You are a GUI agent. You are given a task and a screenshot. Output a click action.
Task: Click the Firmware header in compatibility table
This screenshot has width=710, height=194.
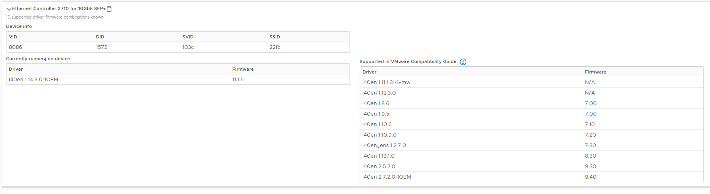tap(595, 72)
